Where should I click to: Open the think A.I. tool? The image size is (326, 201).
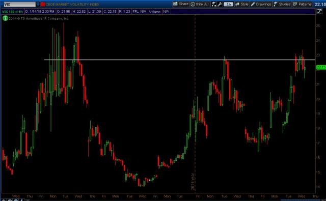coord(200,4)
